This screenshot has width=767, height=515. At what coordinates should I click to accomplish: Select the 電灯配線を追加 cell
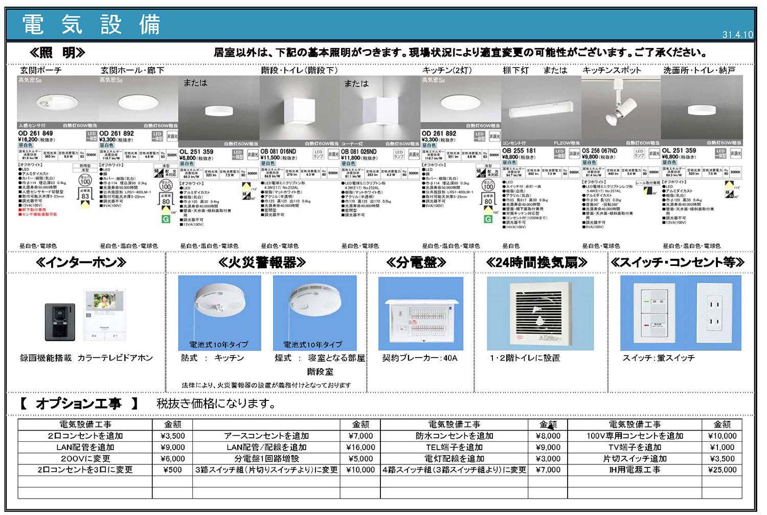455,459
